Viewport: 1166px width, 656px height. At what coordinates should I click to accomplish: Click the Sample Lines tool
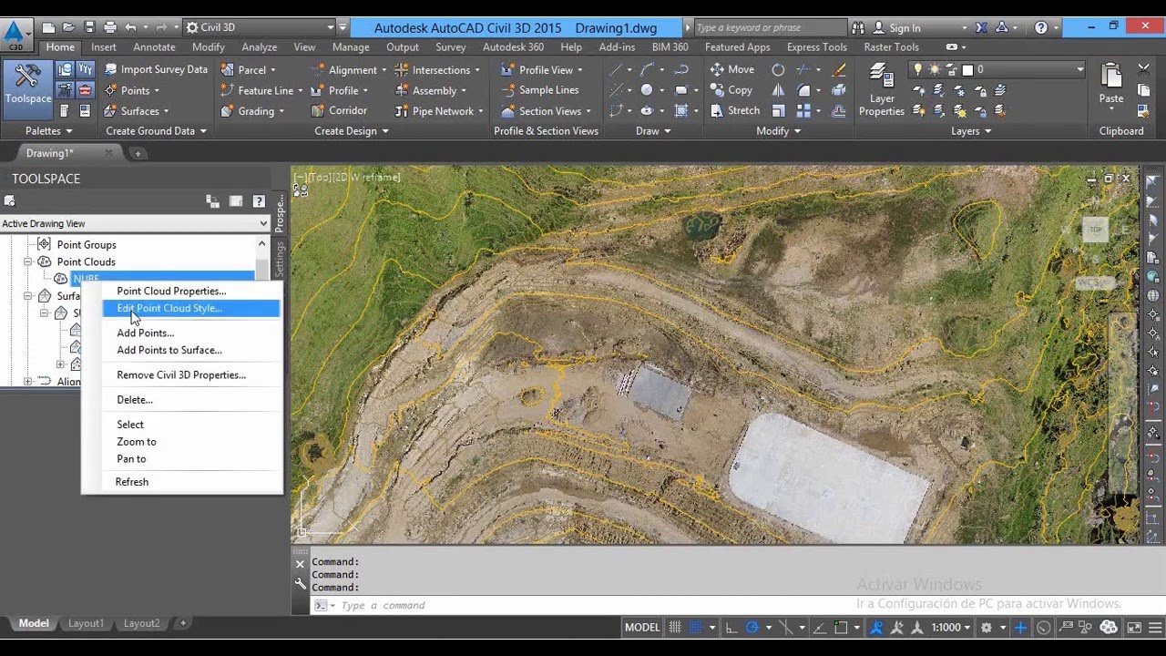coord(539,90)
